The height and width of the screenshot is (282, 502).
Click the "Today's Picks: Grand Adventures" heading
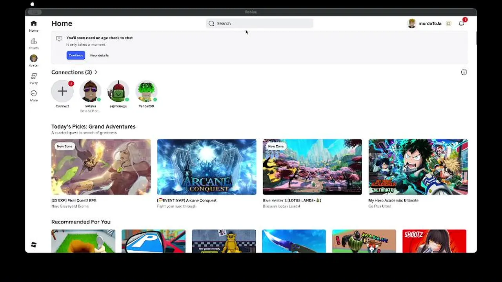tap(93, 127)
